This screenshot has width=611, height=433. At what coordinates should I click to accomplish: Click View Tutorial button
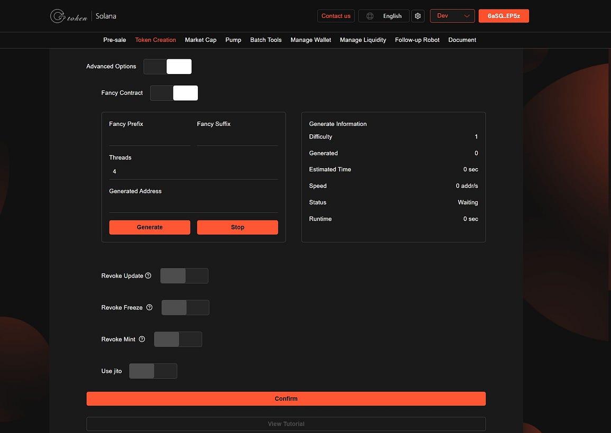(x=286, y=424)
